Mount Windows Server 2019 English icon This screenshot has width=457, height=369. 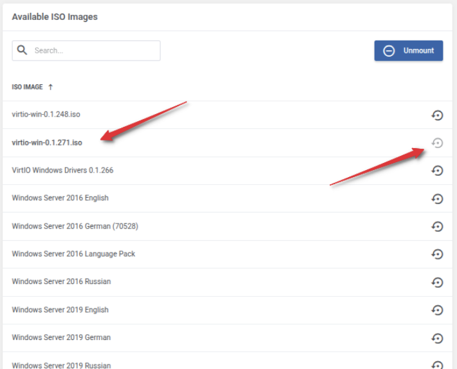tap(437, 310)
